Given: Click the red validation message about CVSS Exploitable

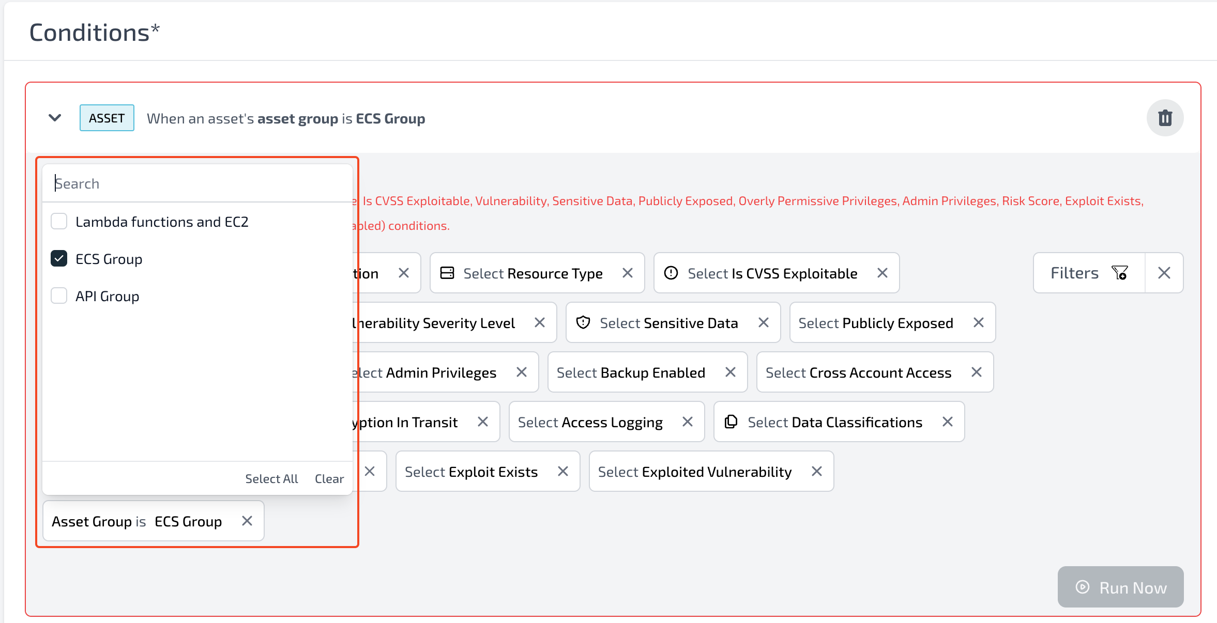Looking at the screenshot, I should pos(748,213).
